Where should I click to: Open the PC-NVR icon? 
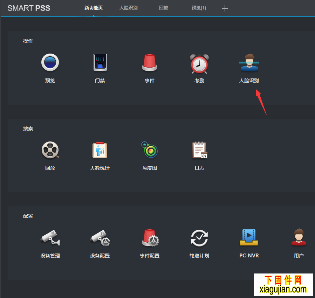[249, 237]
